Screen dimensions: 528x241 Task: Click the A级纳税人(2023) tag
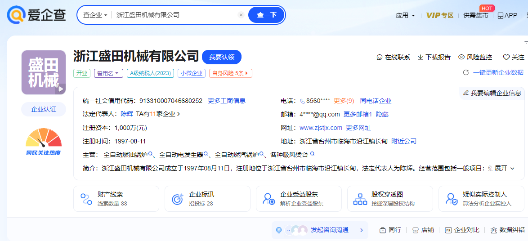(150, 73)
